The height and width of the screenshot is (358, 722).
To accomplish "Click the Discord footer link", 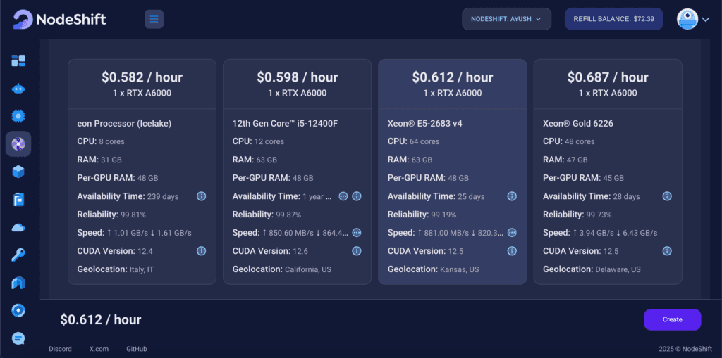I will [x=59, y=349].
